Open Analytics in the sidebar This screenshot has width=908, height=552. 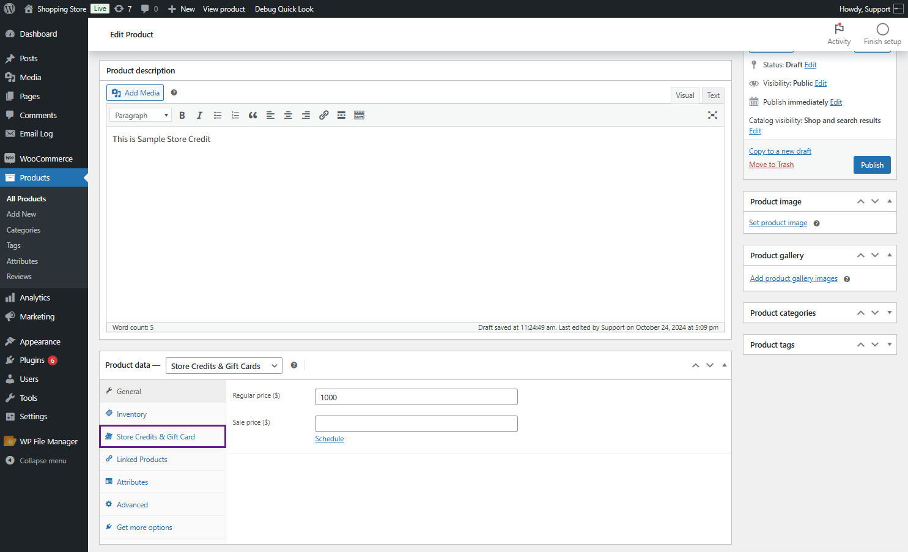[44, 297]
